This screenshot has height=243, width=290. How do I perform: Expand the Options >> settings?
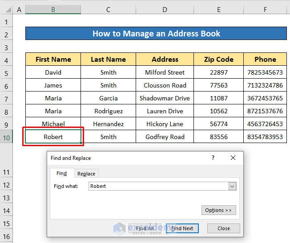pos(218,210)
